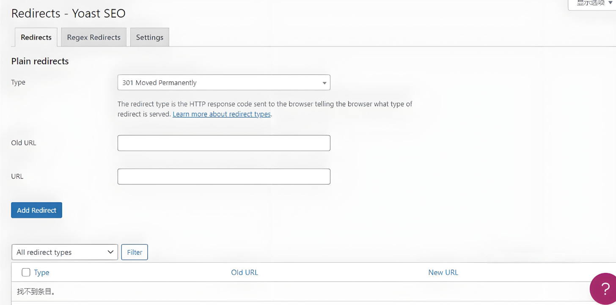
Task: Click the URL label beside the last field
Action: coord(17,176)
